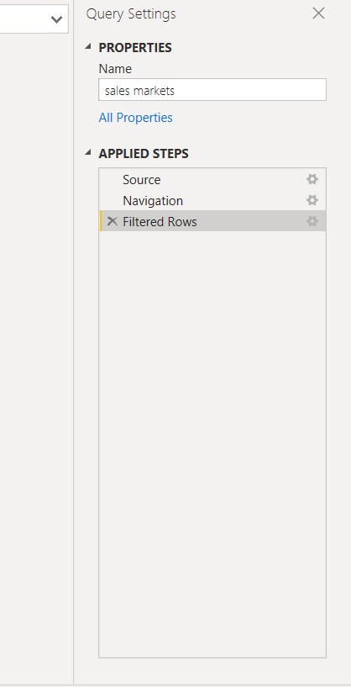Select the Filtered Rows applied step
Viewport: 351px width, 687px height.
tap(212, 221)
